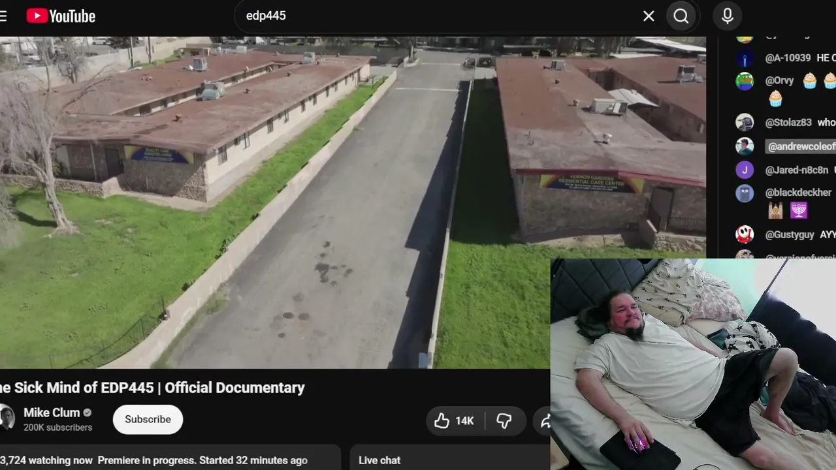Viewport: 836px width, 470px height.
Task: Click the Live chat header
Action: point(379,460)
